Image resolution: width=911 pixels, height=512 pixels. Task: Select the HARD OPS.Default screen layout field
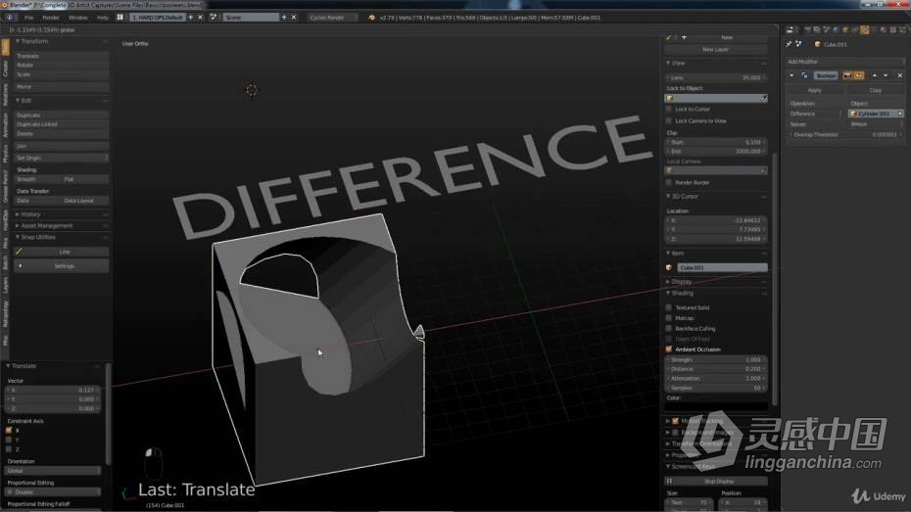click(157, 18)
